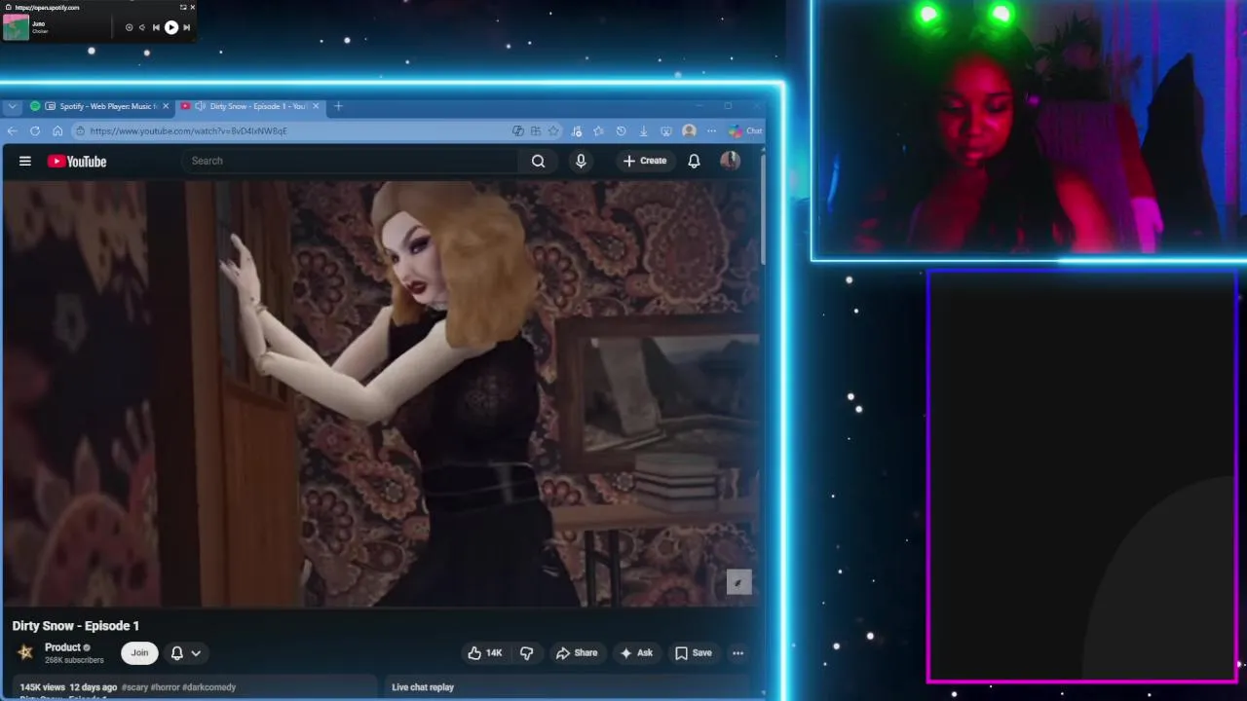
Task: Reload the current page
Action: 35,130
